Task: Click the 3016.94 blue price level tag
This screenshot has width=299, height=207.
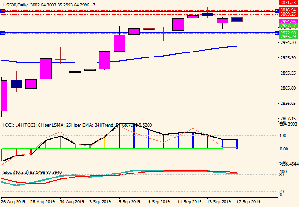Action: (x=287, y=10)
